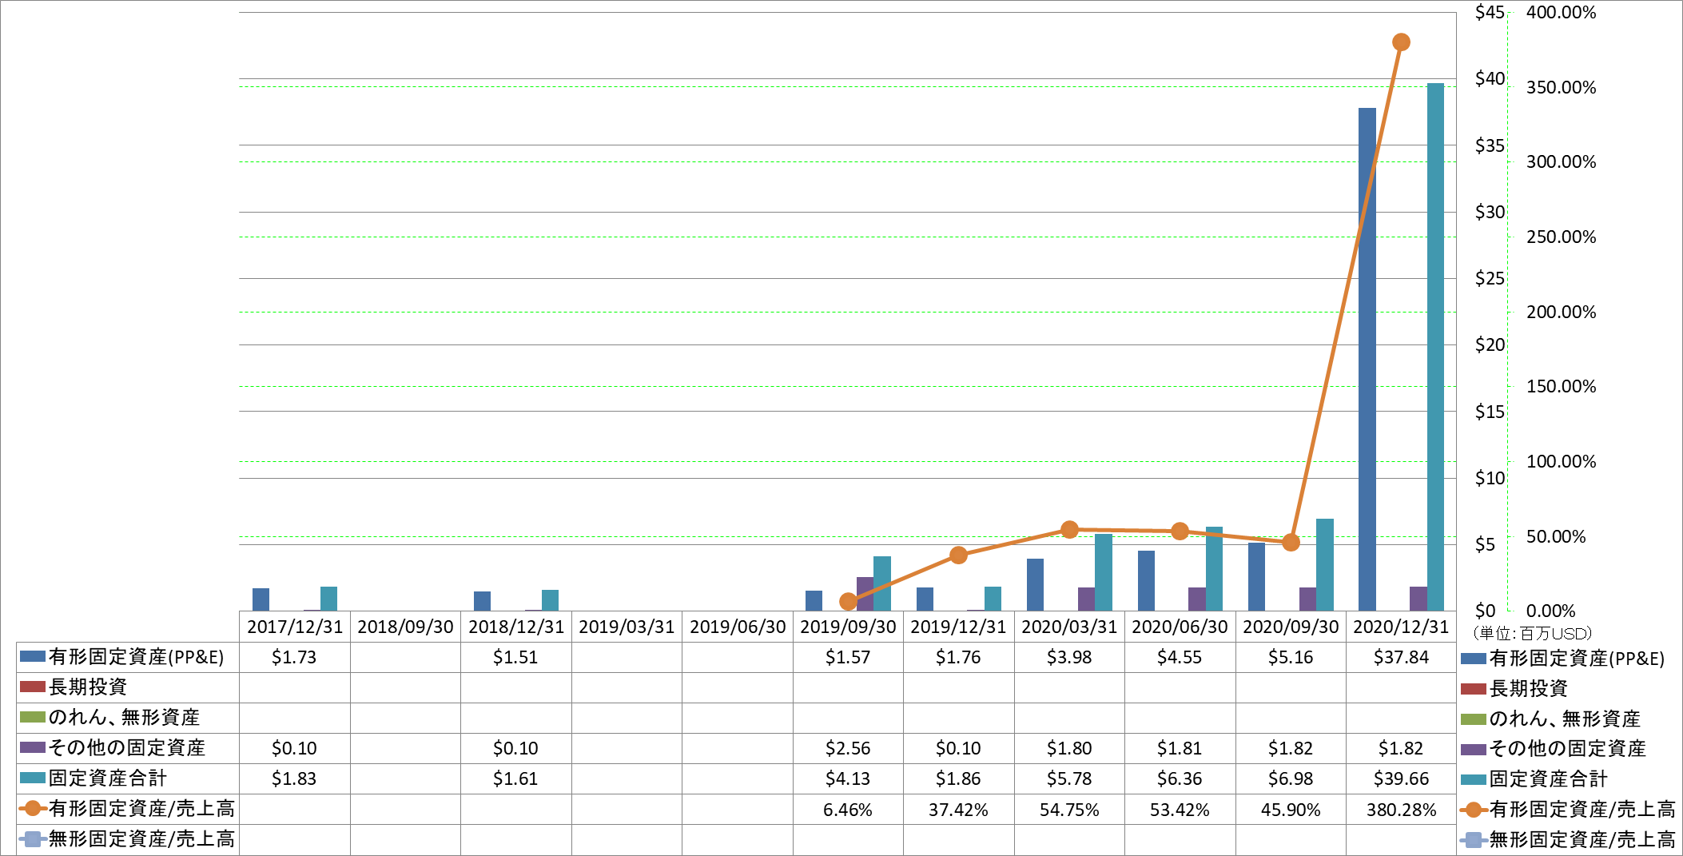
Task: Click the teal 固定資産合計 swatch in table row header
Action: click(x=33, y=778)
